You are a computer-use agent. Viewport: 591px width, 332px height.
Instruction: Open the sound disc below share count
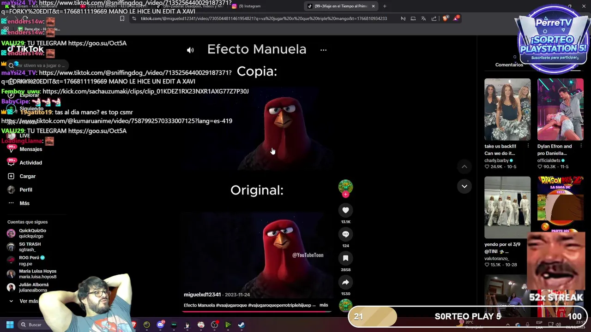pos(345,305)
